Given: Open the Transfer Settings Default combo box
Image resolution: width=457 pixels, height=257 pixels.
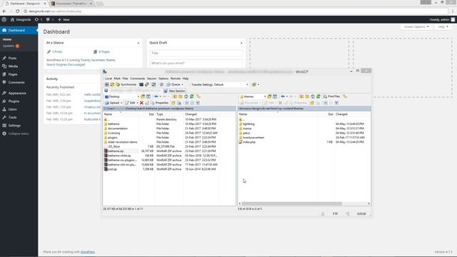Looking at the screenshot, I should pyautogui.click(x=220, y=84).
